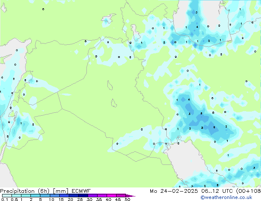
Task: Click the 0.5 legend scale label
Action: point(14,199)
